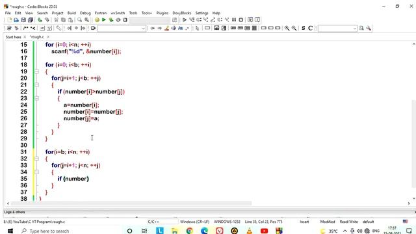Close the Start here tab

(25, 37)
